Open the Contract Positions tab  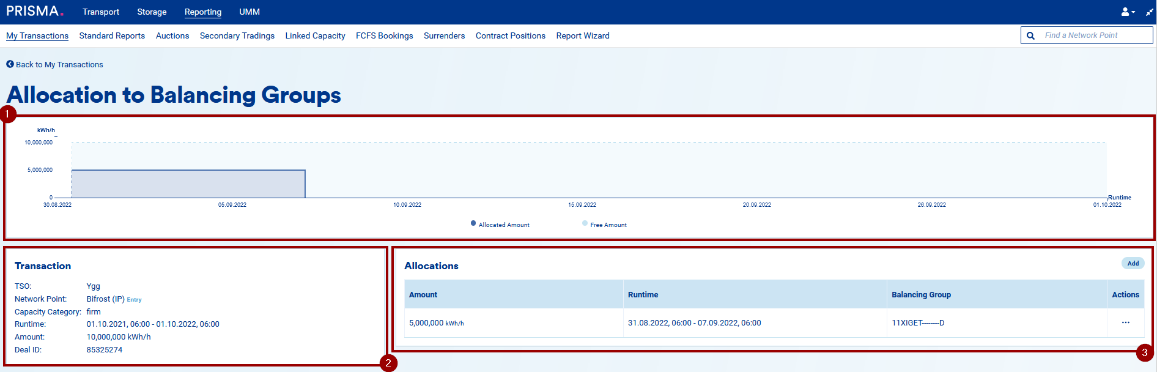pyautogui.click(x=511, y=35)
